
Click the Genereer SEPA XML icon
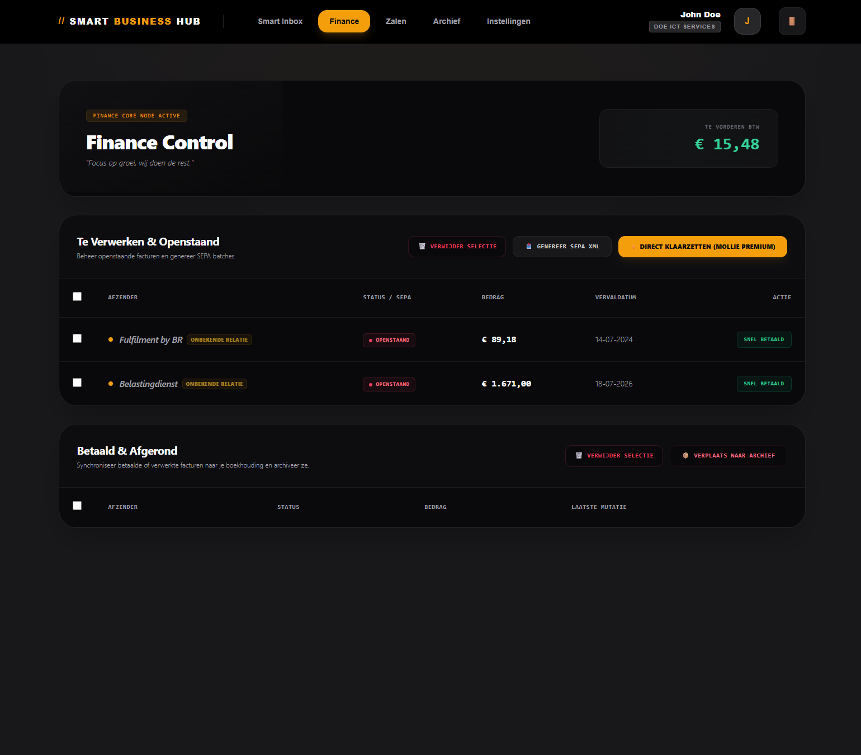click(x=529, y=247)
